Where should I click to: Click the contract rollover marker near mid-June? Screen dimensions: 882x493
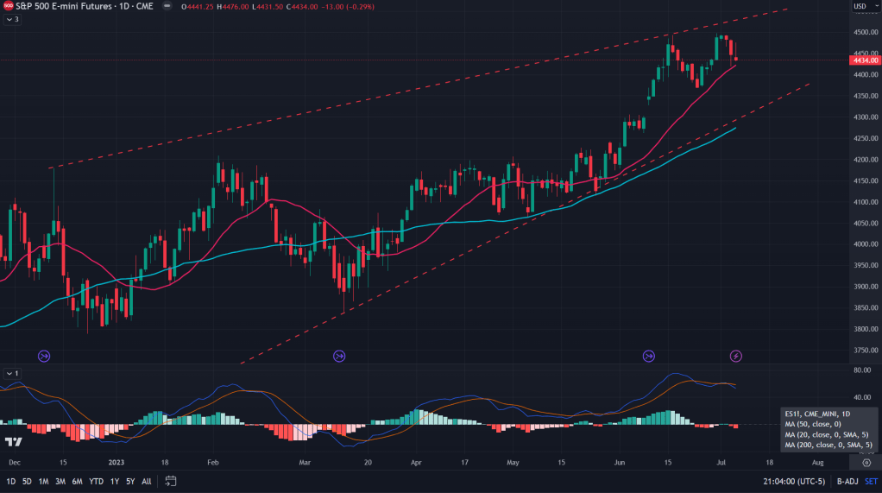click(x=649, y=356)
